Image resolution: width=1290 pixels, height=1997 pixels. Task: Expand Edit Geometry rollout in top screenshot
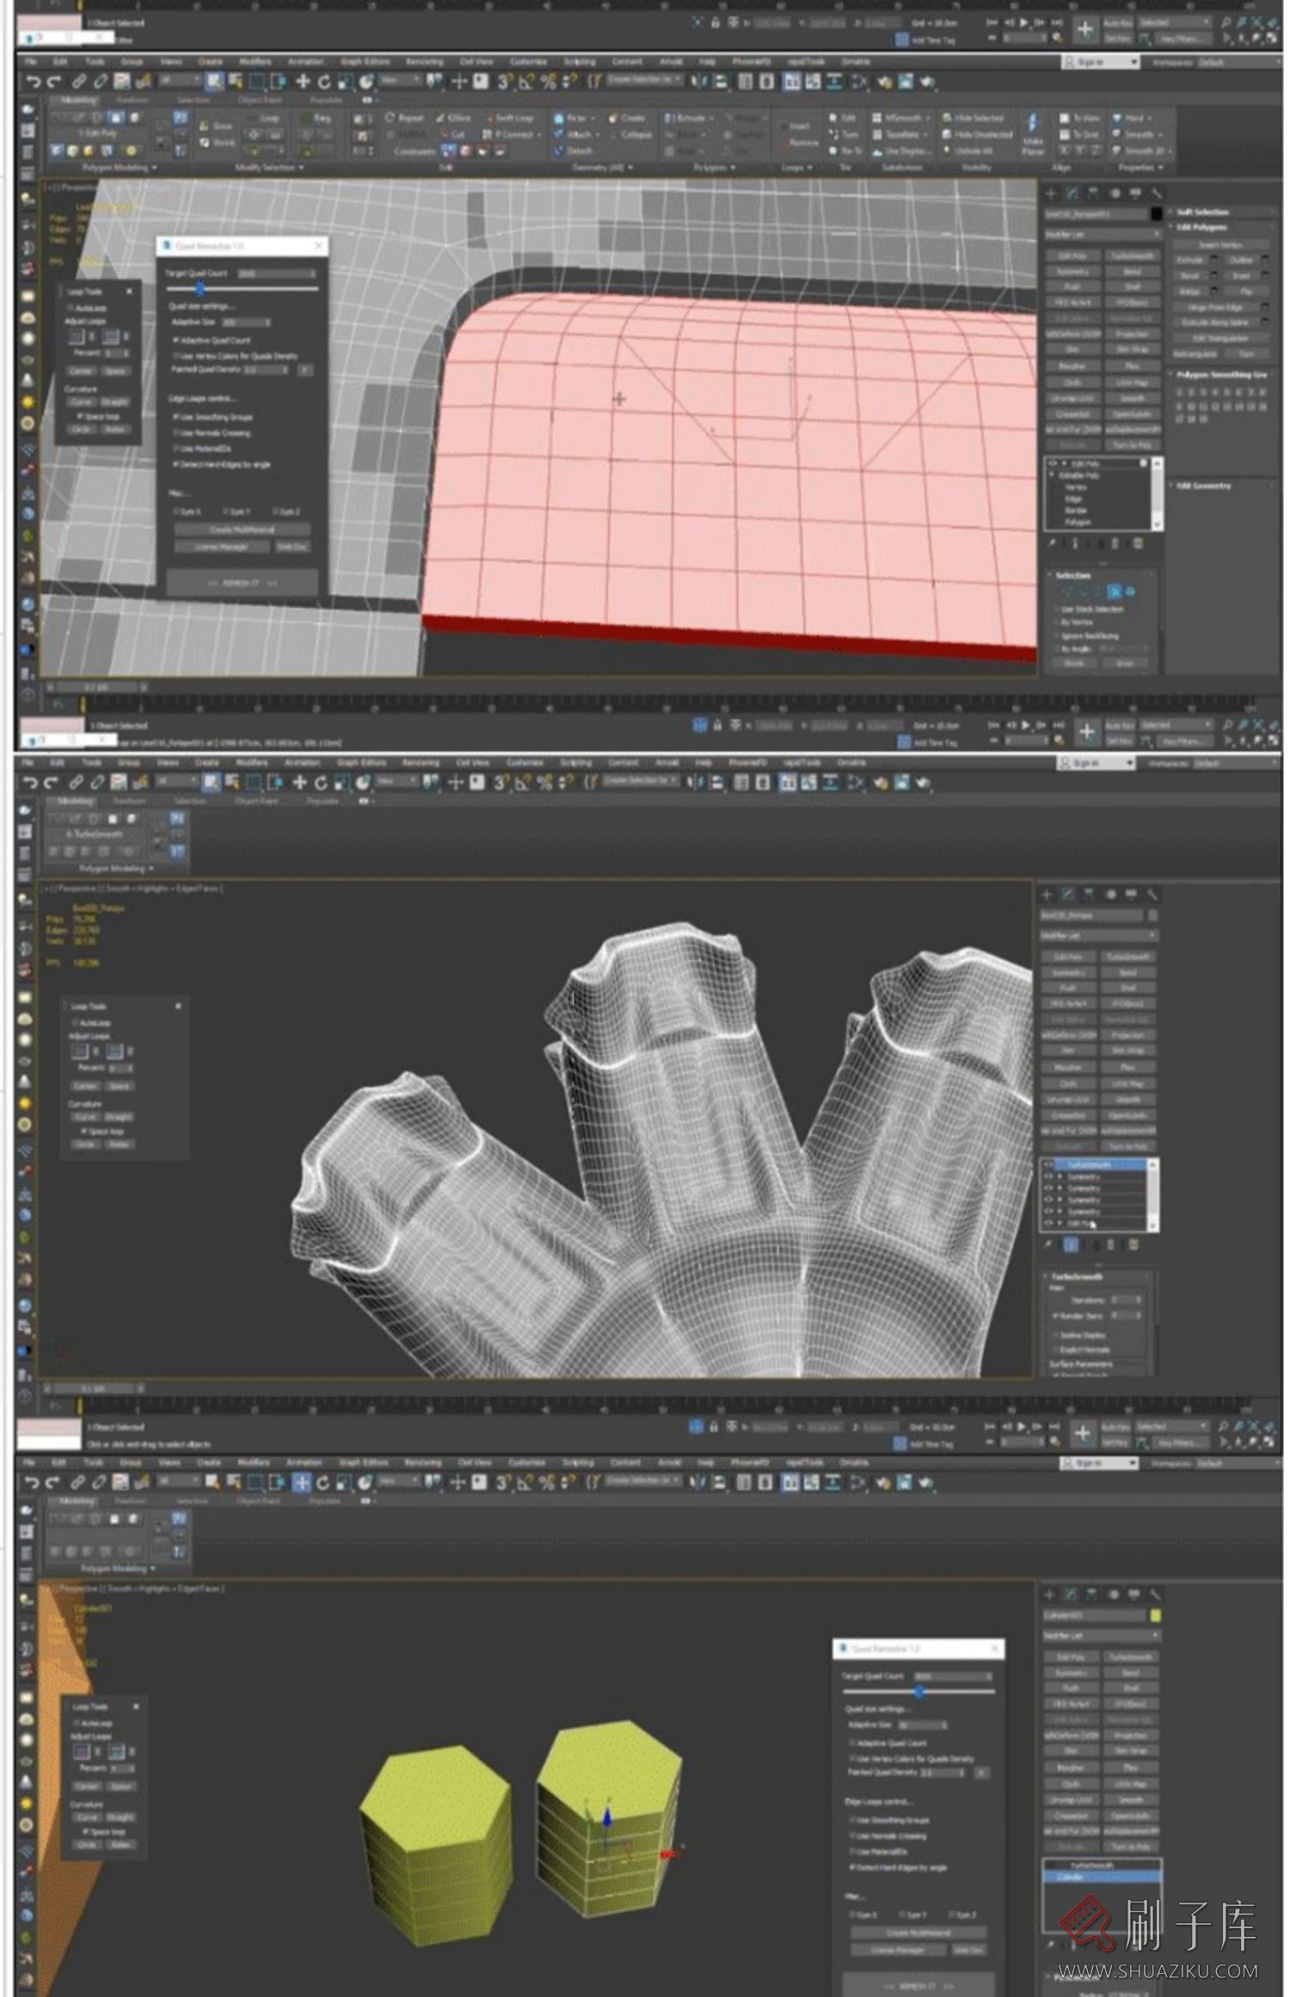pyautogui.click(x=1222, y=486)
